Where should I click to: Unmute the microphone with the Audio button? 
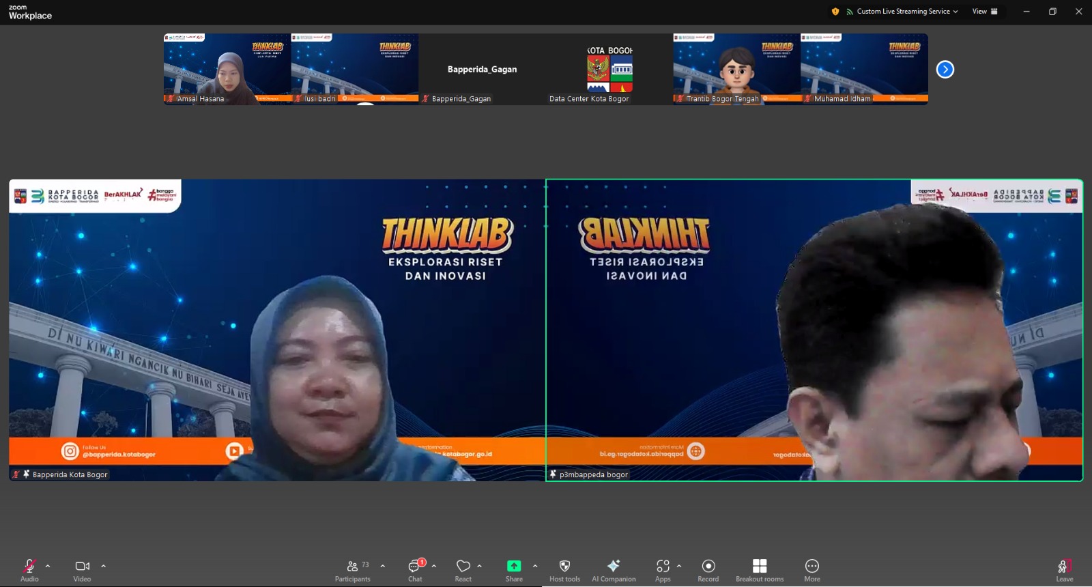(29, 569)
